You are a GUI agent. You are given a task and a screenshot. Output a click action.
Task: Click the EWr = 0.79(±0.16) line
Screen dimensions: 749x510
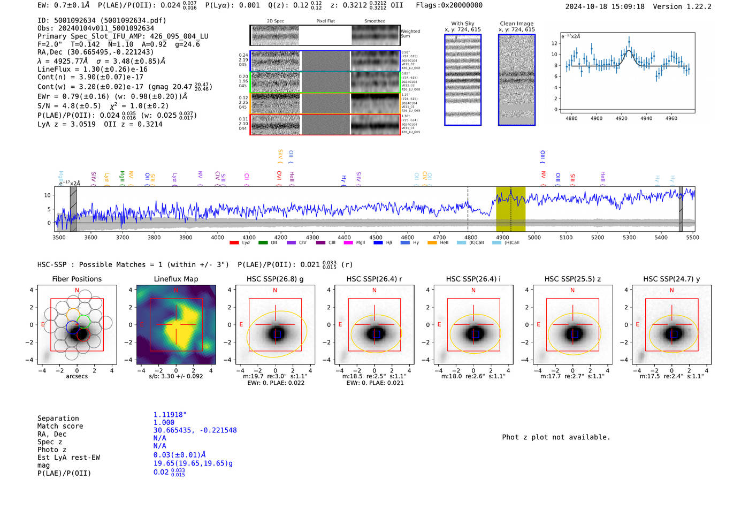tap(112, 96)
